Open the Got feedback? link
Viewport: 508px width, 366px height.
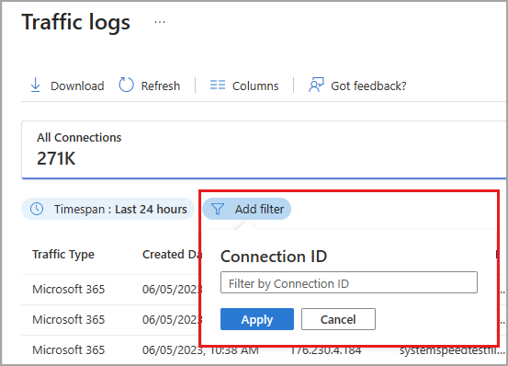coord(357,86)
